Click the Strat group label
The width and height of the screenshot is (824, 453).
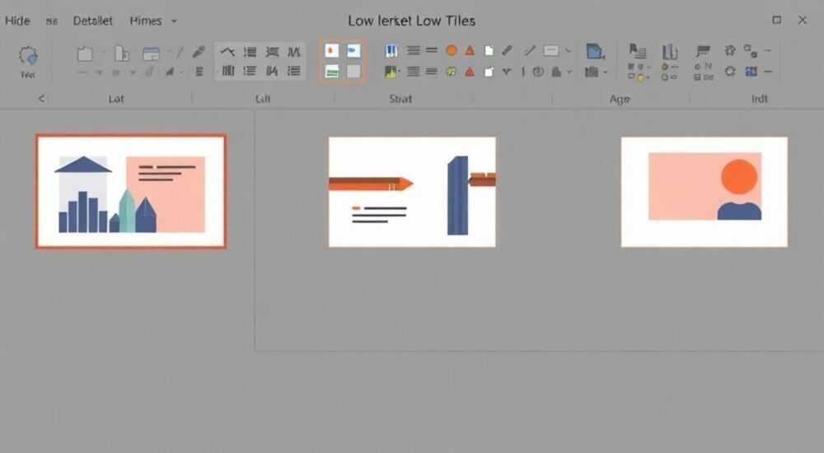[x=400, y=99]
